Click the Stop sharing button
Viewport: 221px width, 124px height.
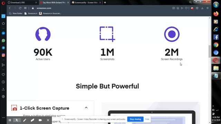point(135,119)
